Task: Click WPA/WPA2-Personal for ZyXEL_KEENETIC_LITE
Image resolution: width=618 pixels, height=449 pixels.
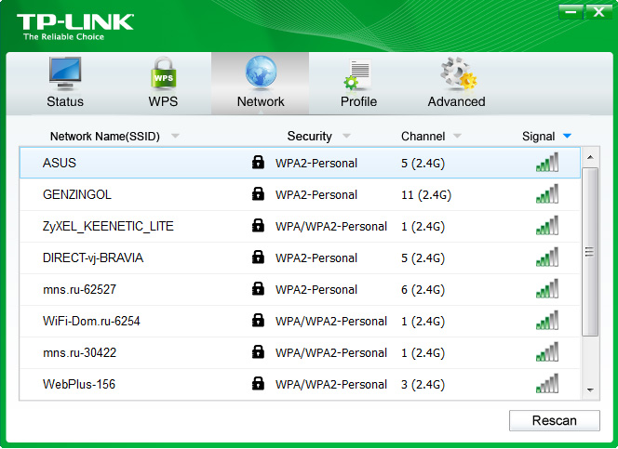Action: click(x=331, y=227)
